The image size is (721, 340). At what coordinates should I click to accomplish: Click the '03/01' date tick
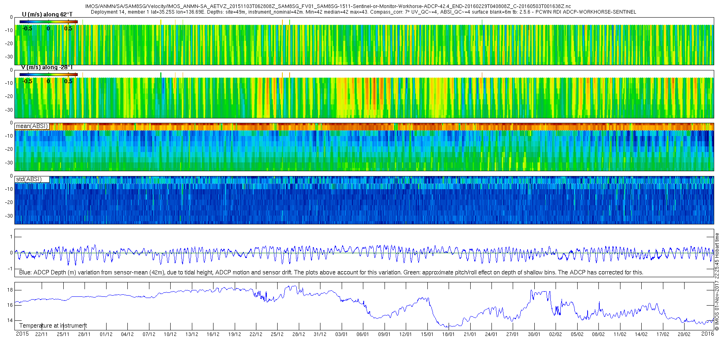[x=342, y=334]
